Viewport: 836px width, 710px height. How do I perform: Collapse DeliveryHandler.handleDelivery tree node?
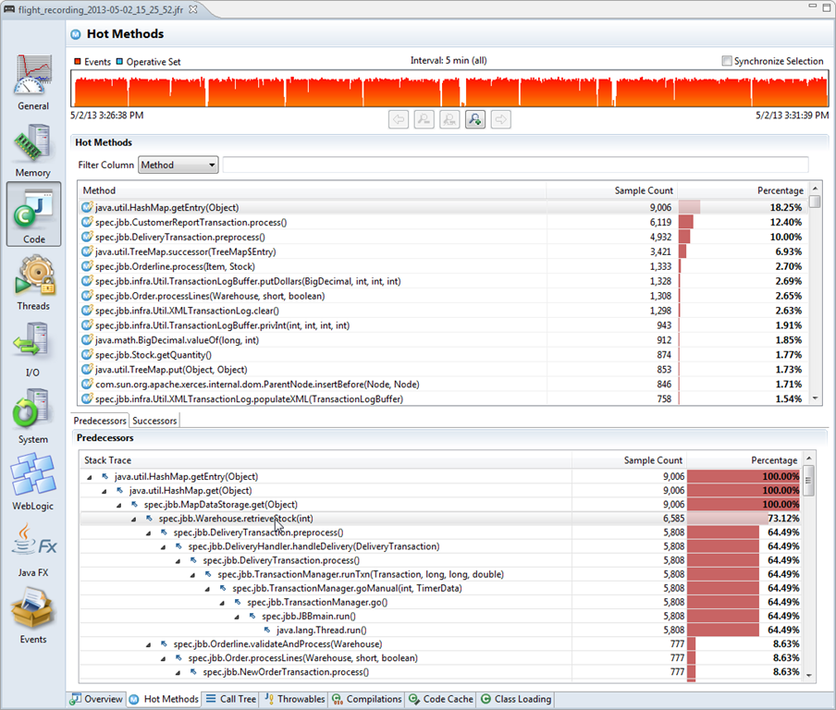[163, 547]
